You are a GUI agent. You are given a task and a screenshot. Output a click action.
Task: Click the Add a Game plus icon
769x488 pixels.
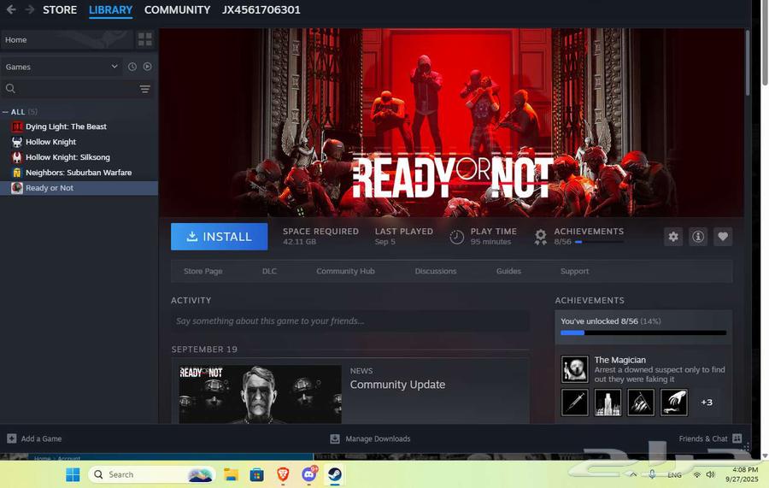click(12, 438)
